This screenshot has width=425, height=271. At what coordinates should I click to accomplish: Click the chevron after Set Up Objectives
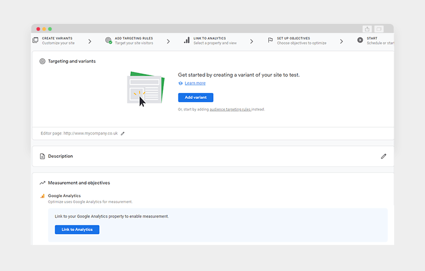coord(341,41)
